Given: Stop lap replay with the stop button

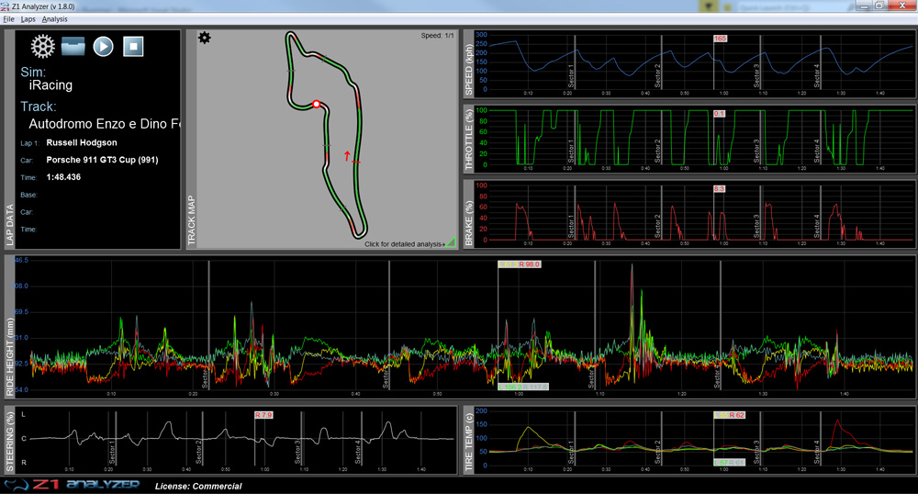Looking at the screenshot, I should (x=133, y=46).
